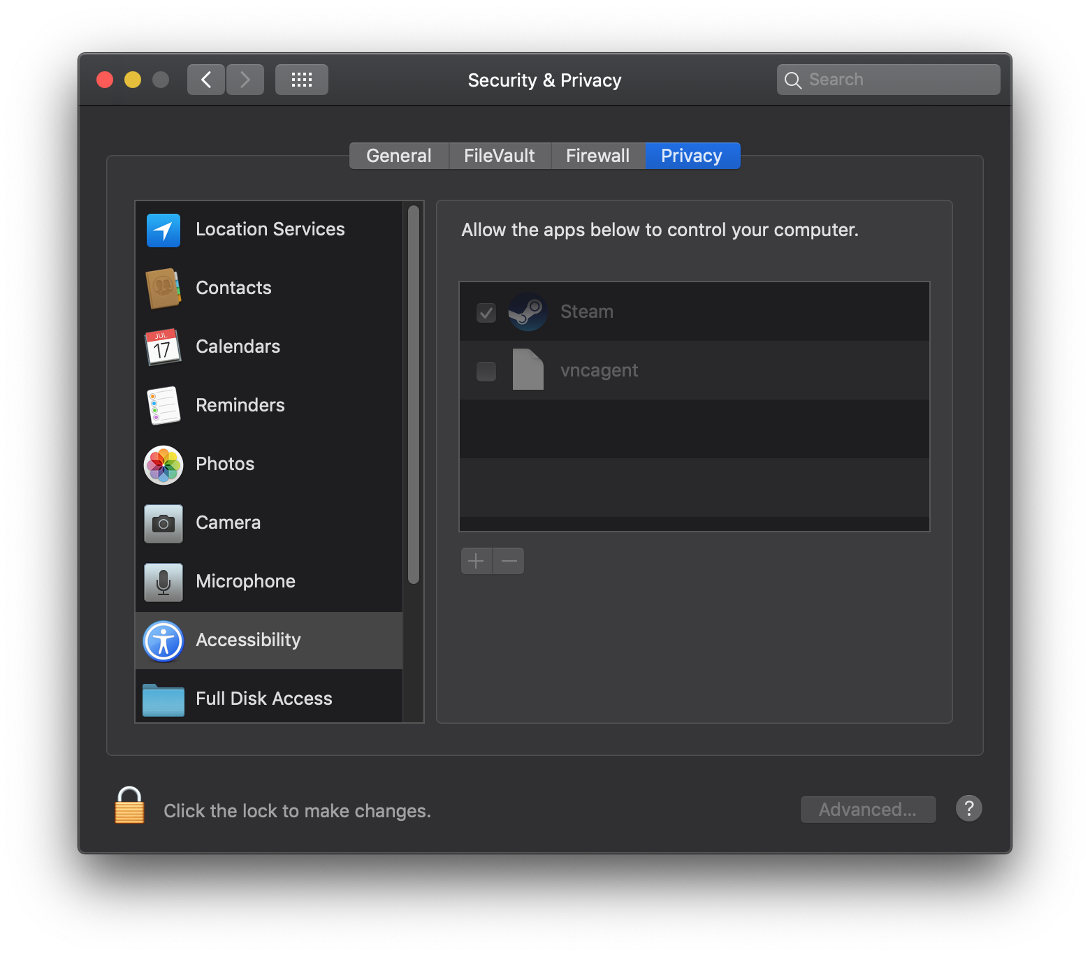Select the Contacts book icon
Image resolution: width=1090 pixels, height=957 pixels.
pyautogui.click(x=163, y=288)
